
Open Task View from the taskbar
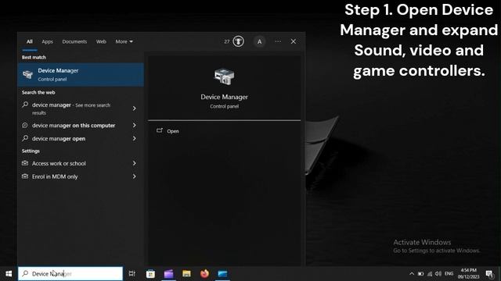132,273
